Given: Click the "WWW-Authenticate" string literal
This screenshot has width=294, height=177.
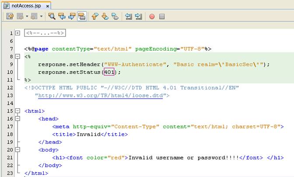Looking at the screenshot, I should tap(135, 64).
